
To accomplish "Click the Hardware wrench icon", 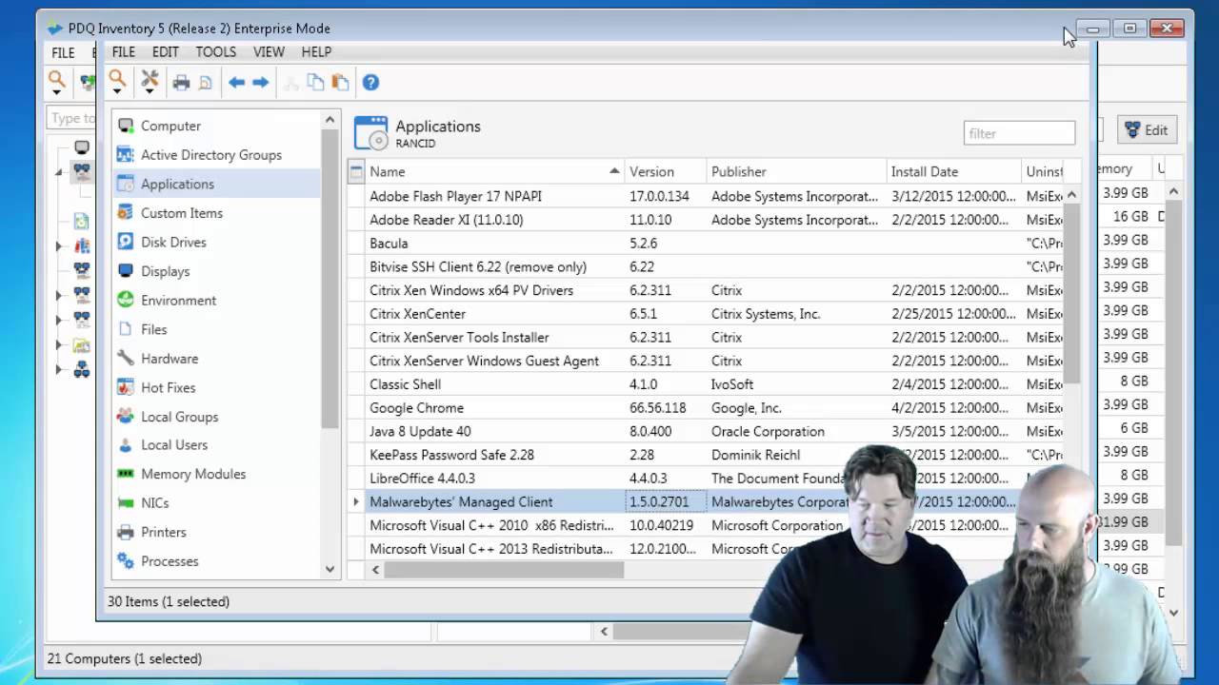I will 125,358.
